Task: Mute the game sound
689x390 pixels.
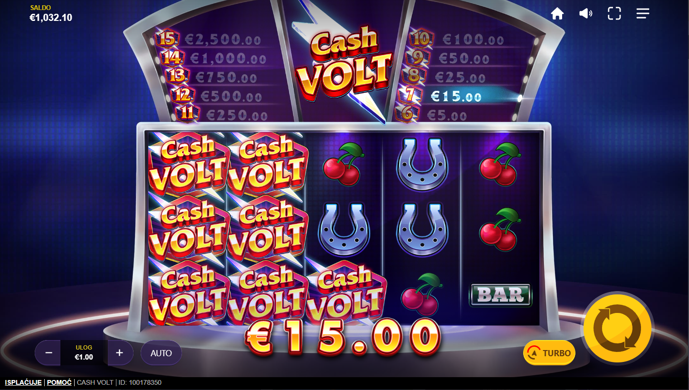Action: pyautogui.click(x=585, y=14)
